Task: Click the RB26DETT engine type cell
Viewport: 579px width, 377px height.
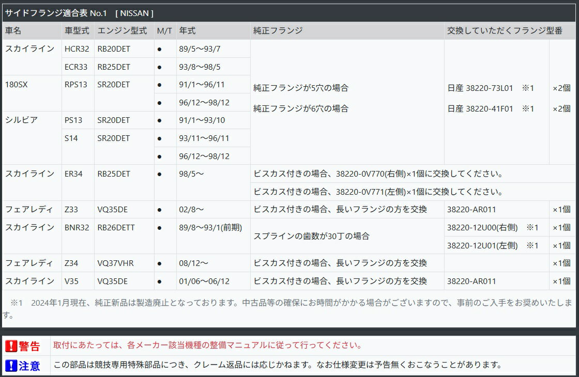Action: [116, 227]
